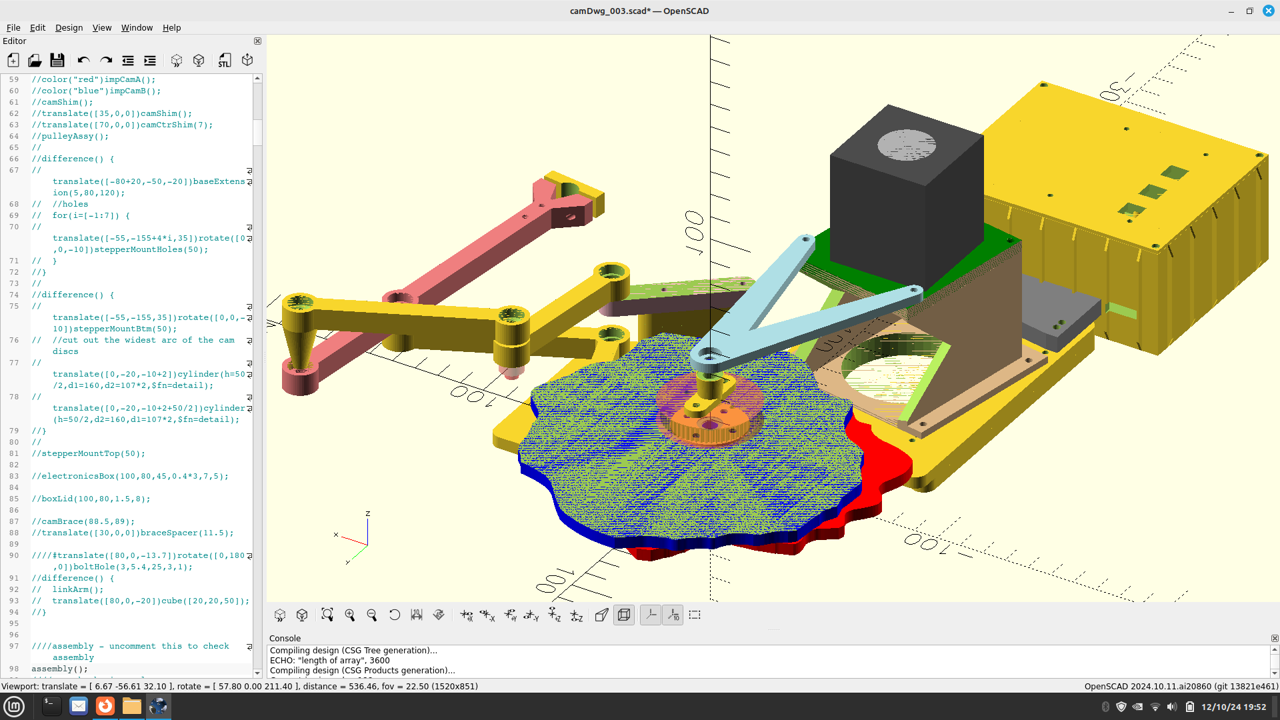Create a new file with the New icon
The image size is (1280, 720).
pos(13,60)
